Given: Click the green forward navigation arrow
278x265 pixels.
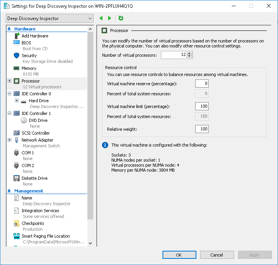Looking at the screenshot, I should pos(110,18).
